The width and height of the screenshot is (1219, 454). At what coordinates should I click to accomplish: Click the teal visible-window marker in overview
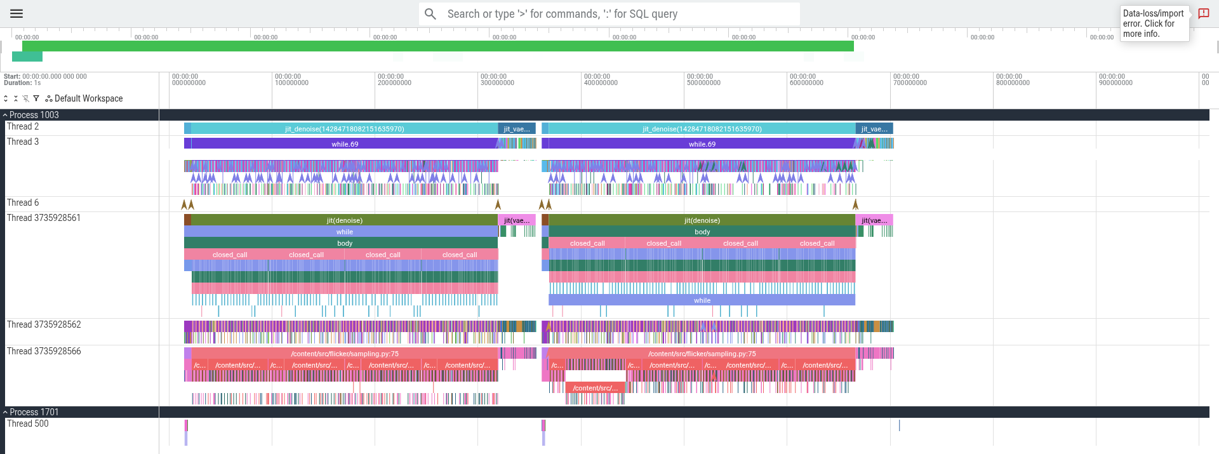tap(27, 57)
